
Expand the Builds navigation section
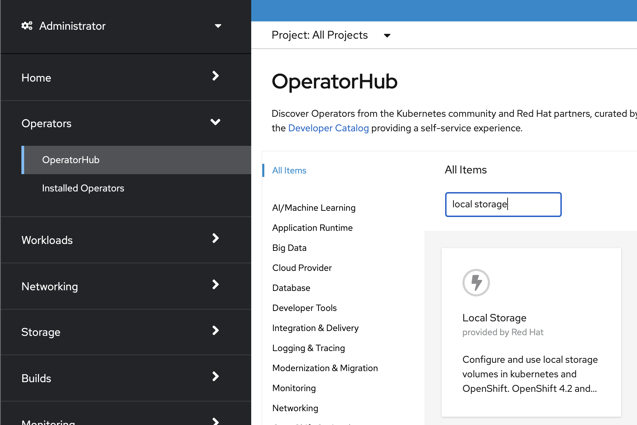coord(126,378)
